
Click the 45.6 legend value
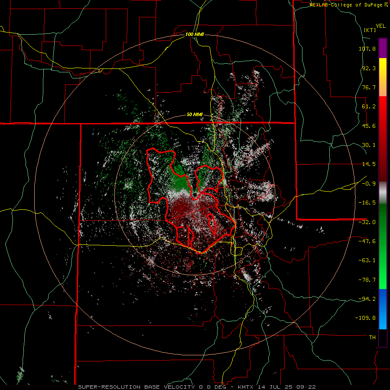pos(369,126)
